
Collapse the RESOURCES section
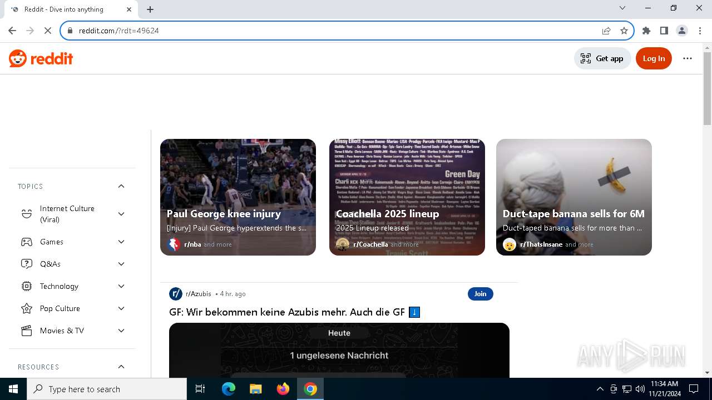pyautogui.click(x=121, y=367)
